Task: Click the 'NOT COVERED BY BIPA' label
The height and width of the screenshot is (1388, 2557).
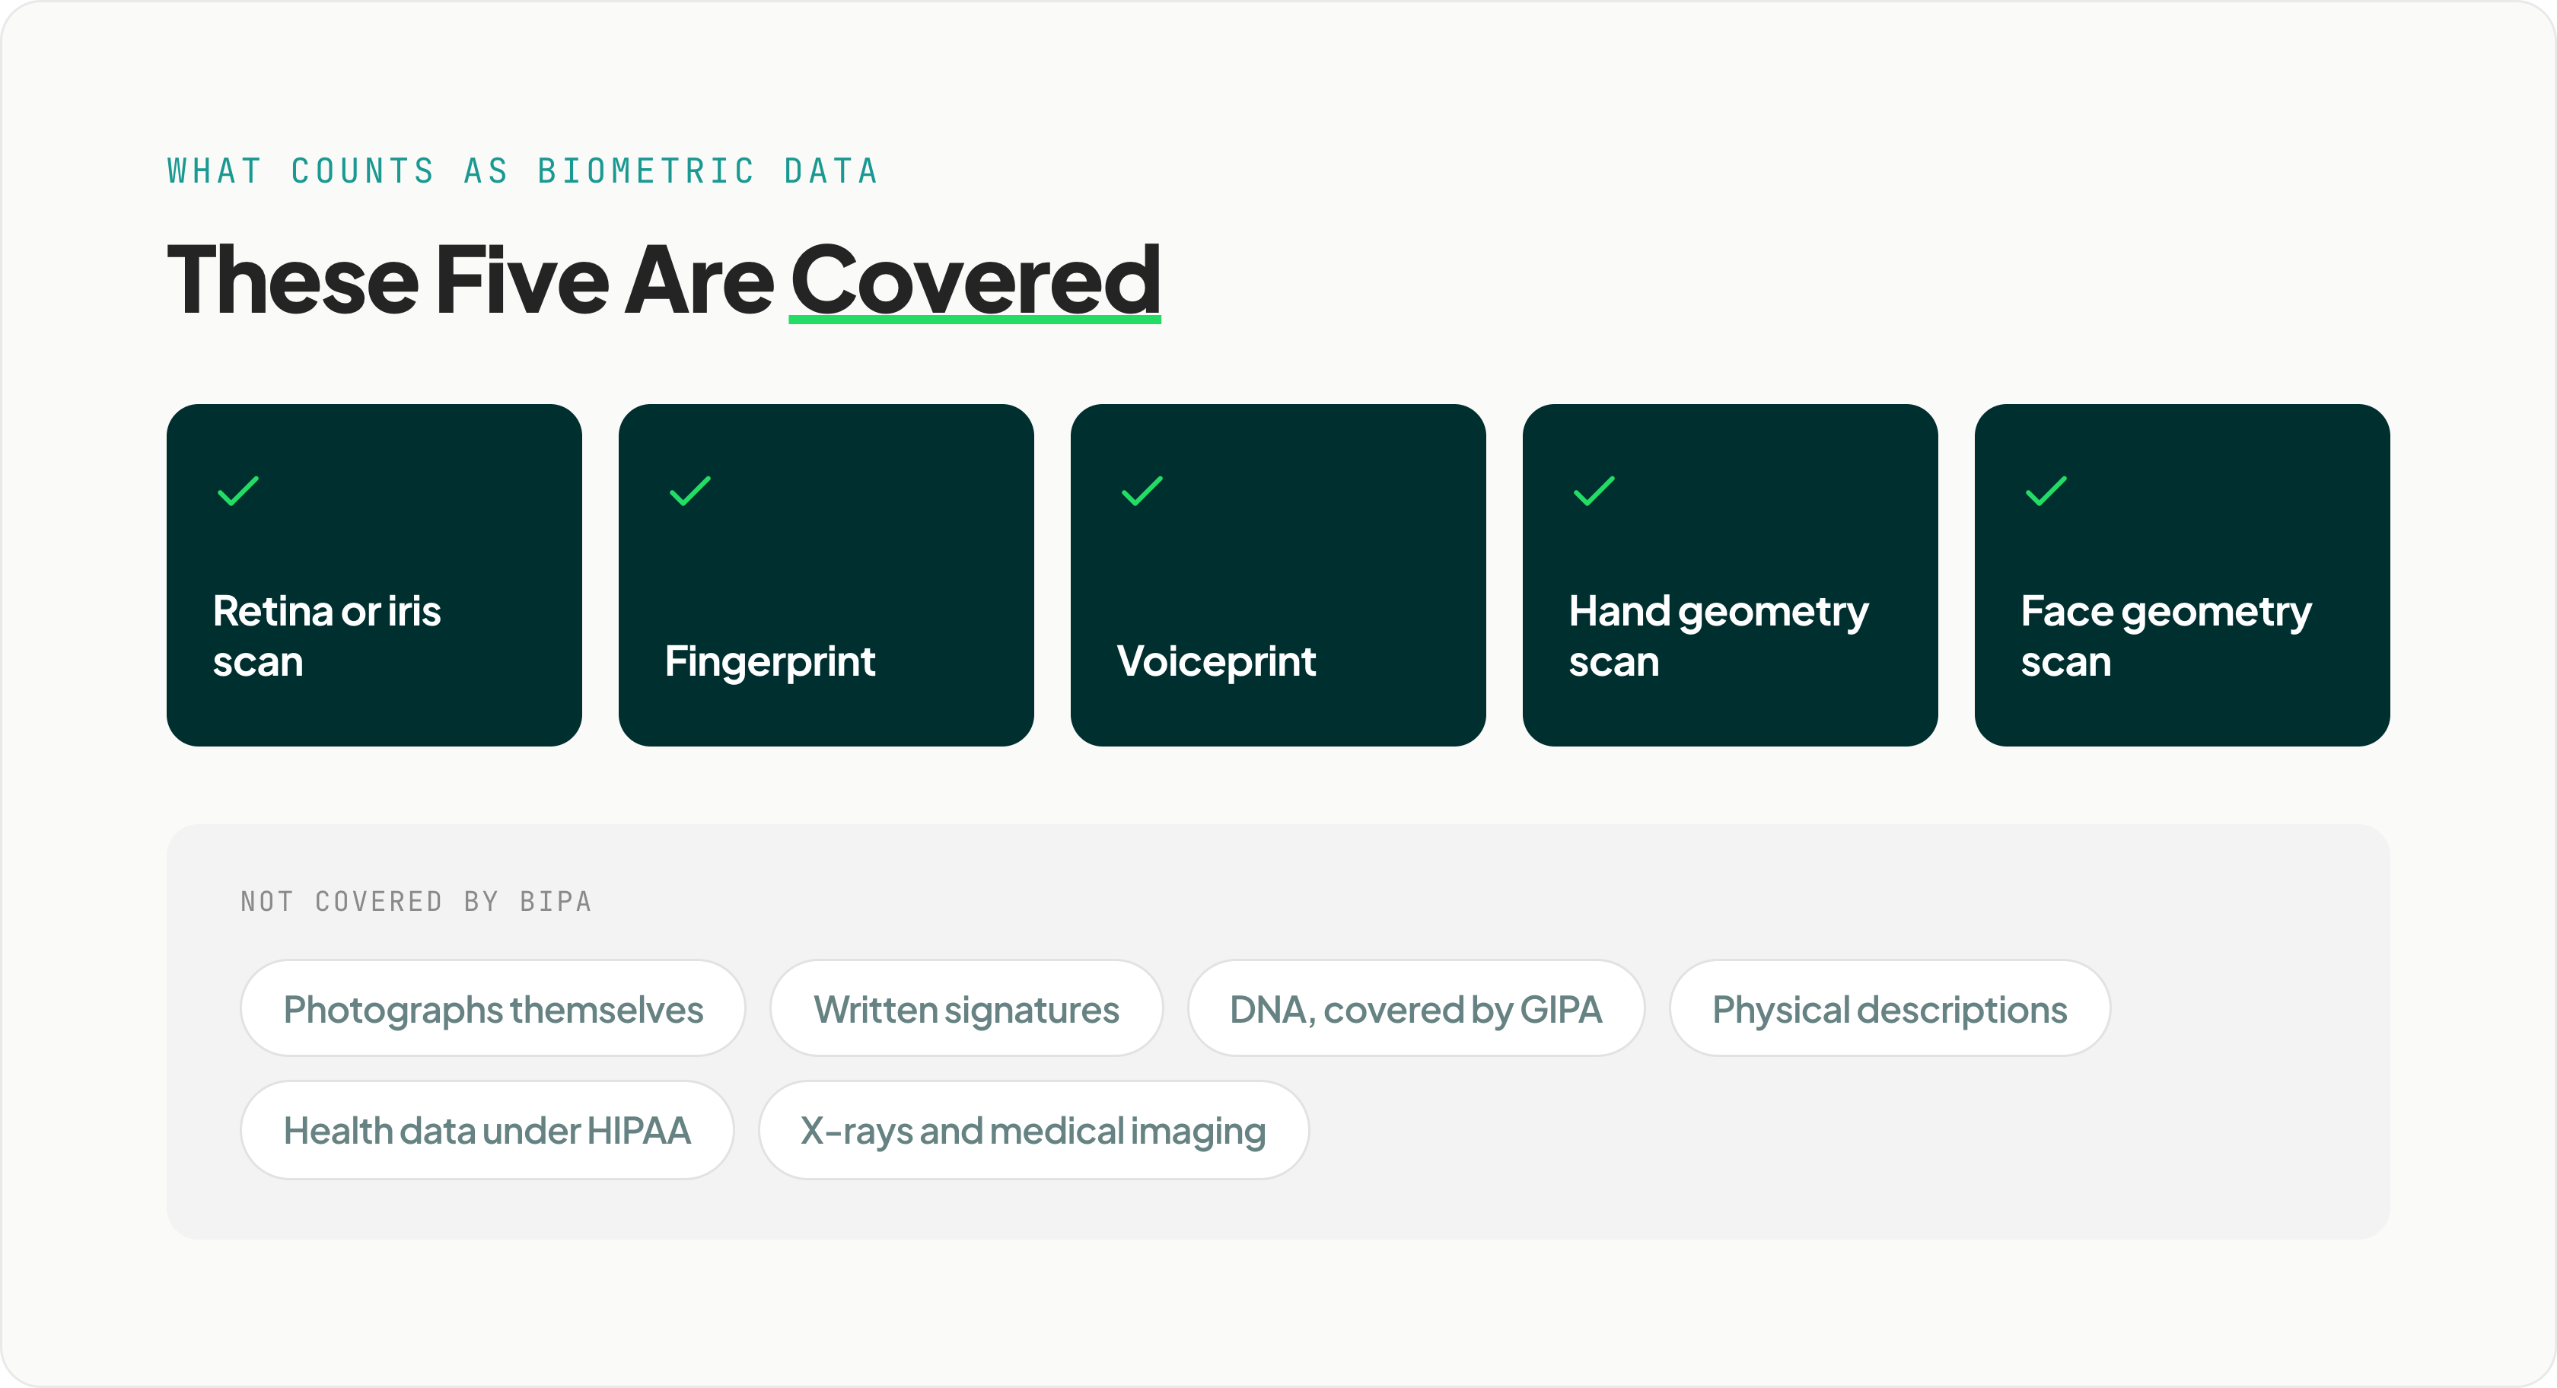Action: tap(416, 902)
